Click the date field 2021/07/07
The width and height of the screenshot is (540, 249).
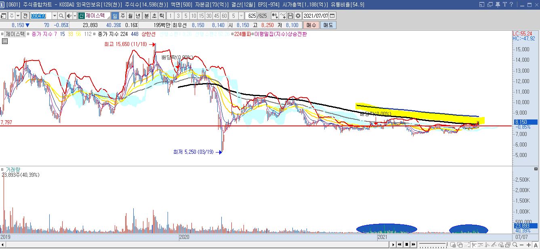tap(315, 16)
